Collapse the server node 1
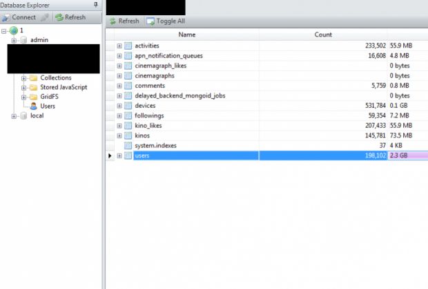Viewport: 428px width, 289px height. click(4, 31)
